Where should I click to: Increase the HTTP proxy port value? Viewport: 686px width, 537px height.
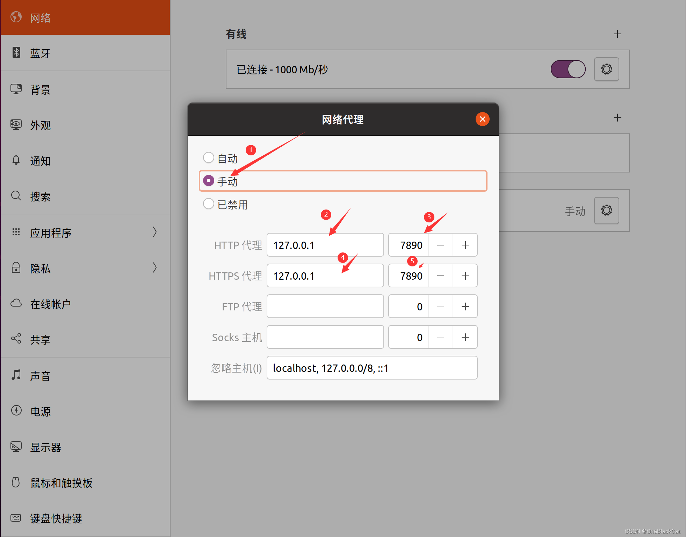click(465, 245)
